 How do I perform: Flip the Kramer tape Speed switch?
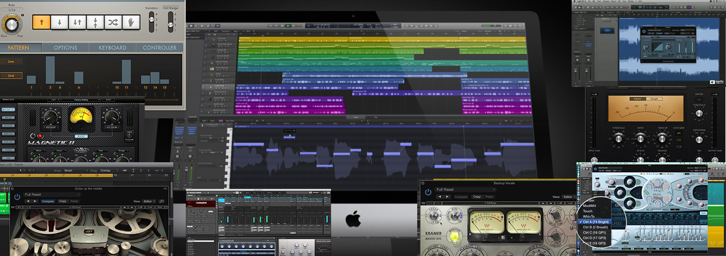pyautogui.click(x=434, y=216)
